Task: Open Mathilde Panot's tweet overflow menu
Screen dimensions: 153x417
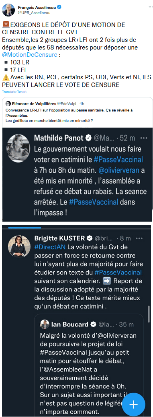Action: [x=143, y=138]
